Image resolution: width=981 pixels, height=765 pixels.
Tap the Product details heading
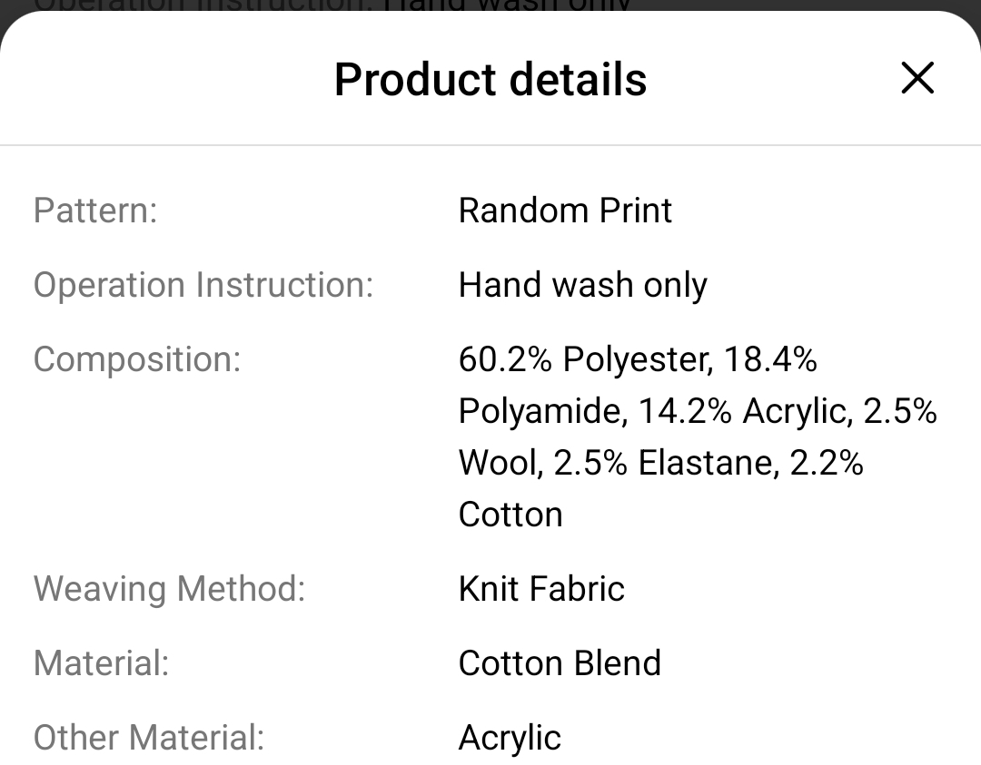click(490, 79)
